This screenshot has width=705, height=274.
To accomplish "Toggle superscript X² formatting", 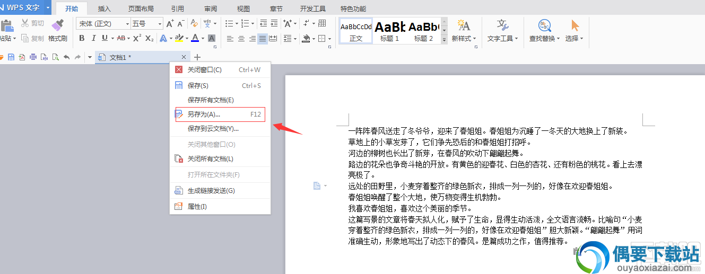I will 137,38.
